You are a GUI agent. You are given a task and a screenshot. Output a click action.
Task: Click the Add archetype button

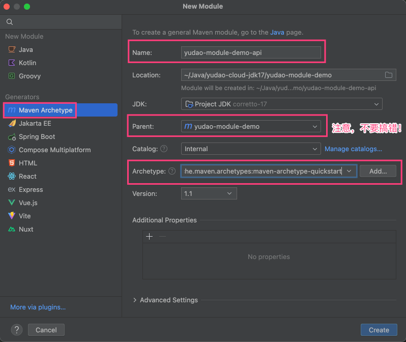click(x=378, y=171)
